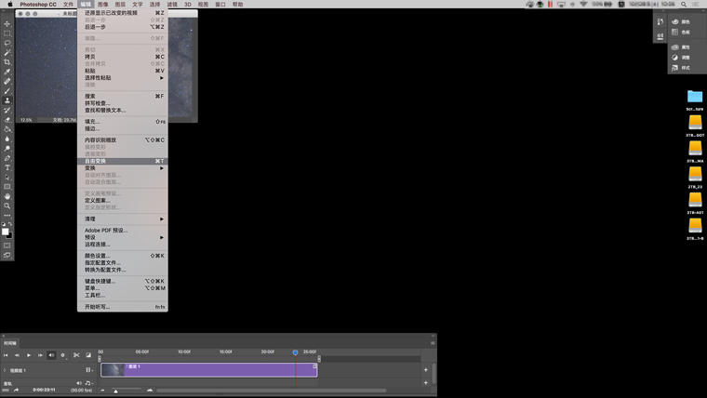
Task: Open the video group filmstrip dropdown
Action: [89, 370]
